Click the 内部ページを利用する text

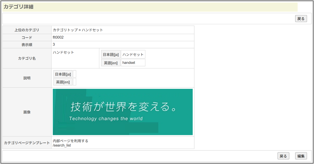pos(71,141)
